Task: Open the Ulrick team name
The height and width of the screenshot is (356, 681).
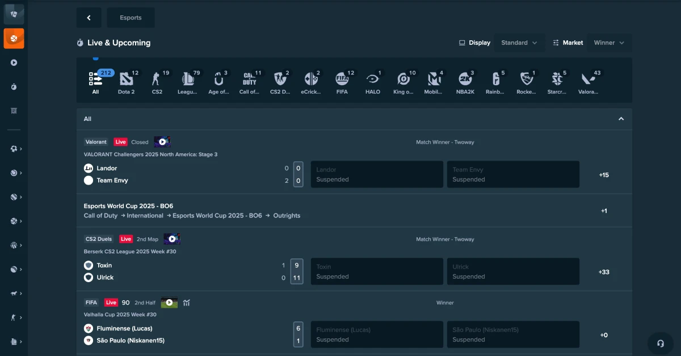Action: pyautogui.click(x=105, y=278)
